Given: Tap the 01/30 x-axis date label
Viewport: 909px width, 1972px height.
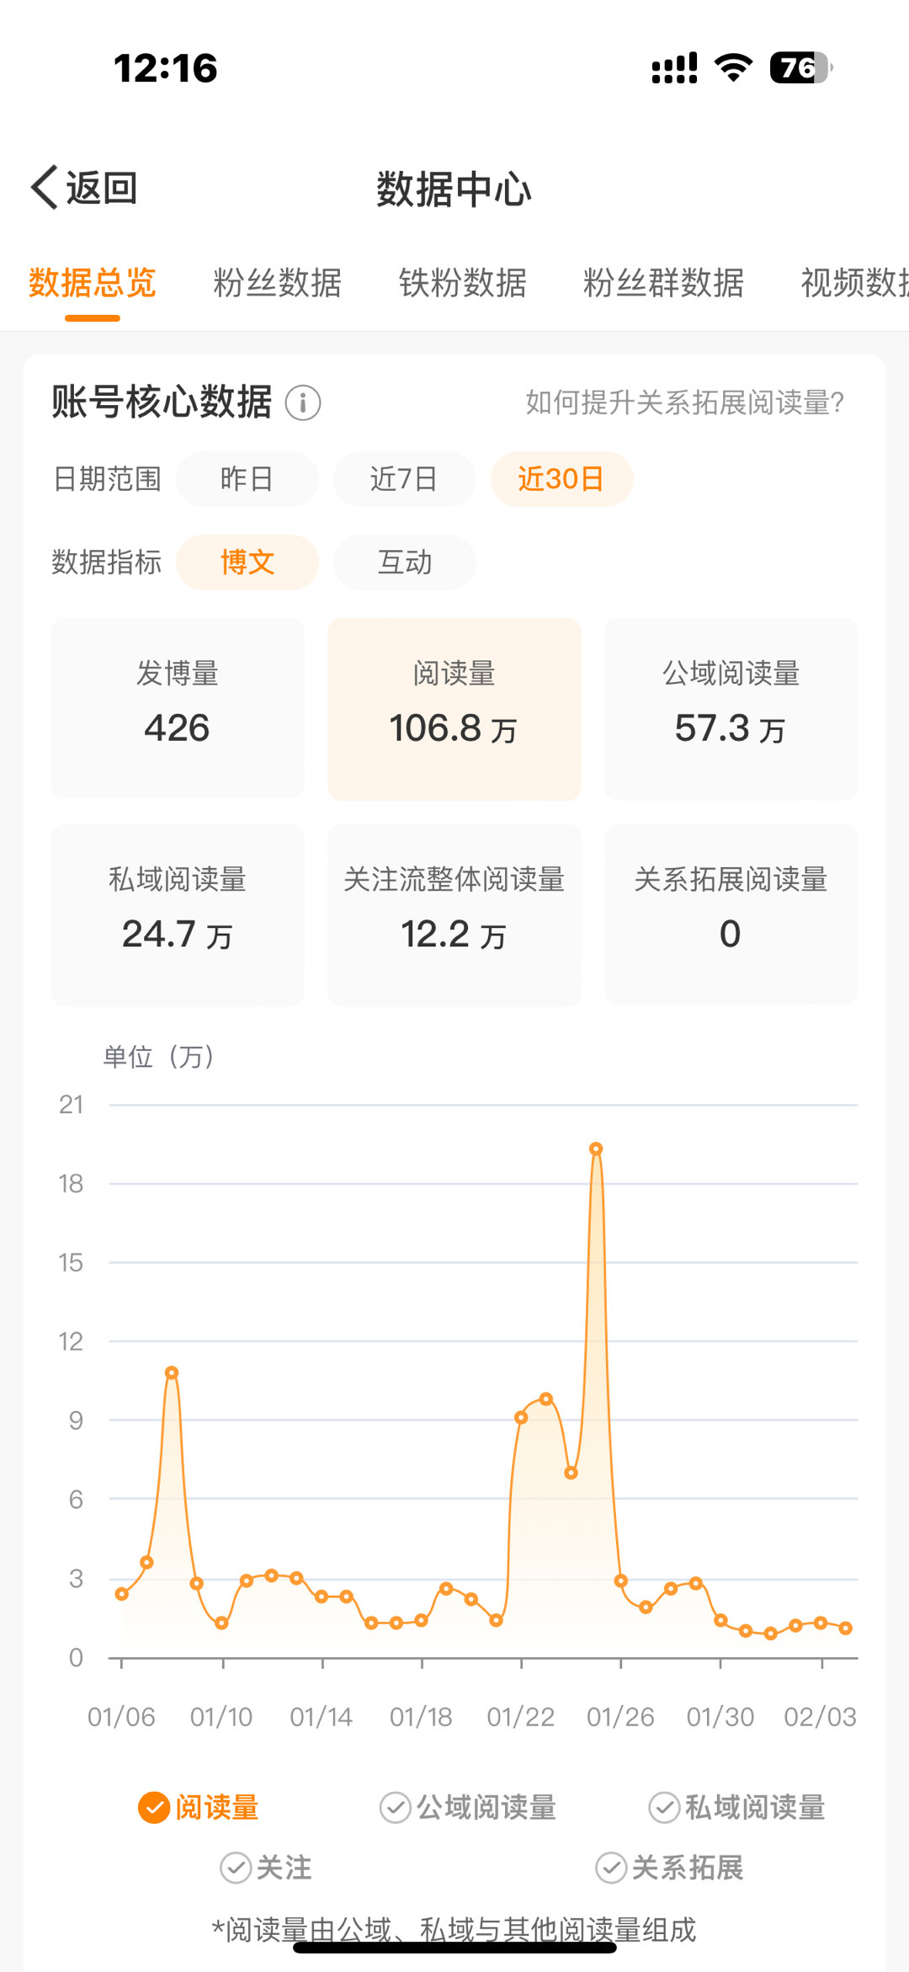Looking at the screenshot, I should 720,1717.
